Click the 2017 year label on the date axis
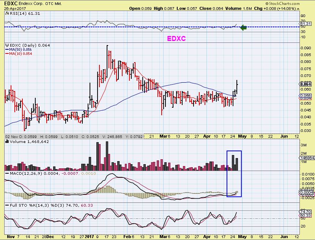 point(89,237)
